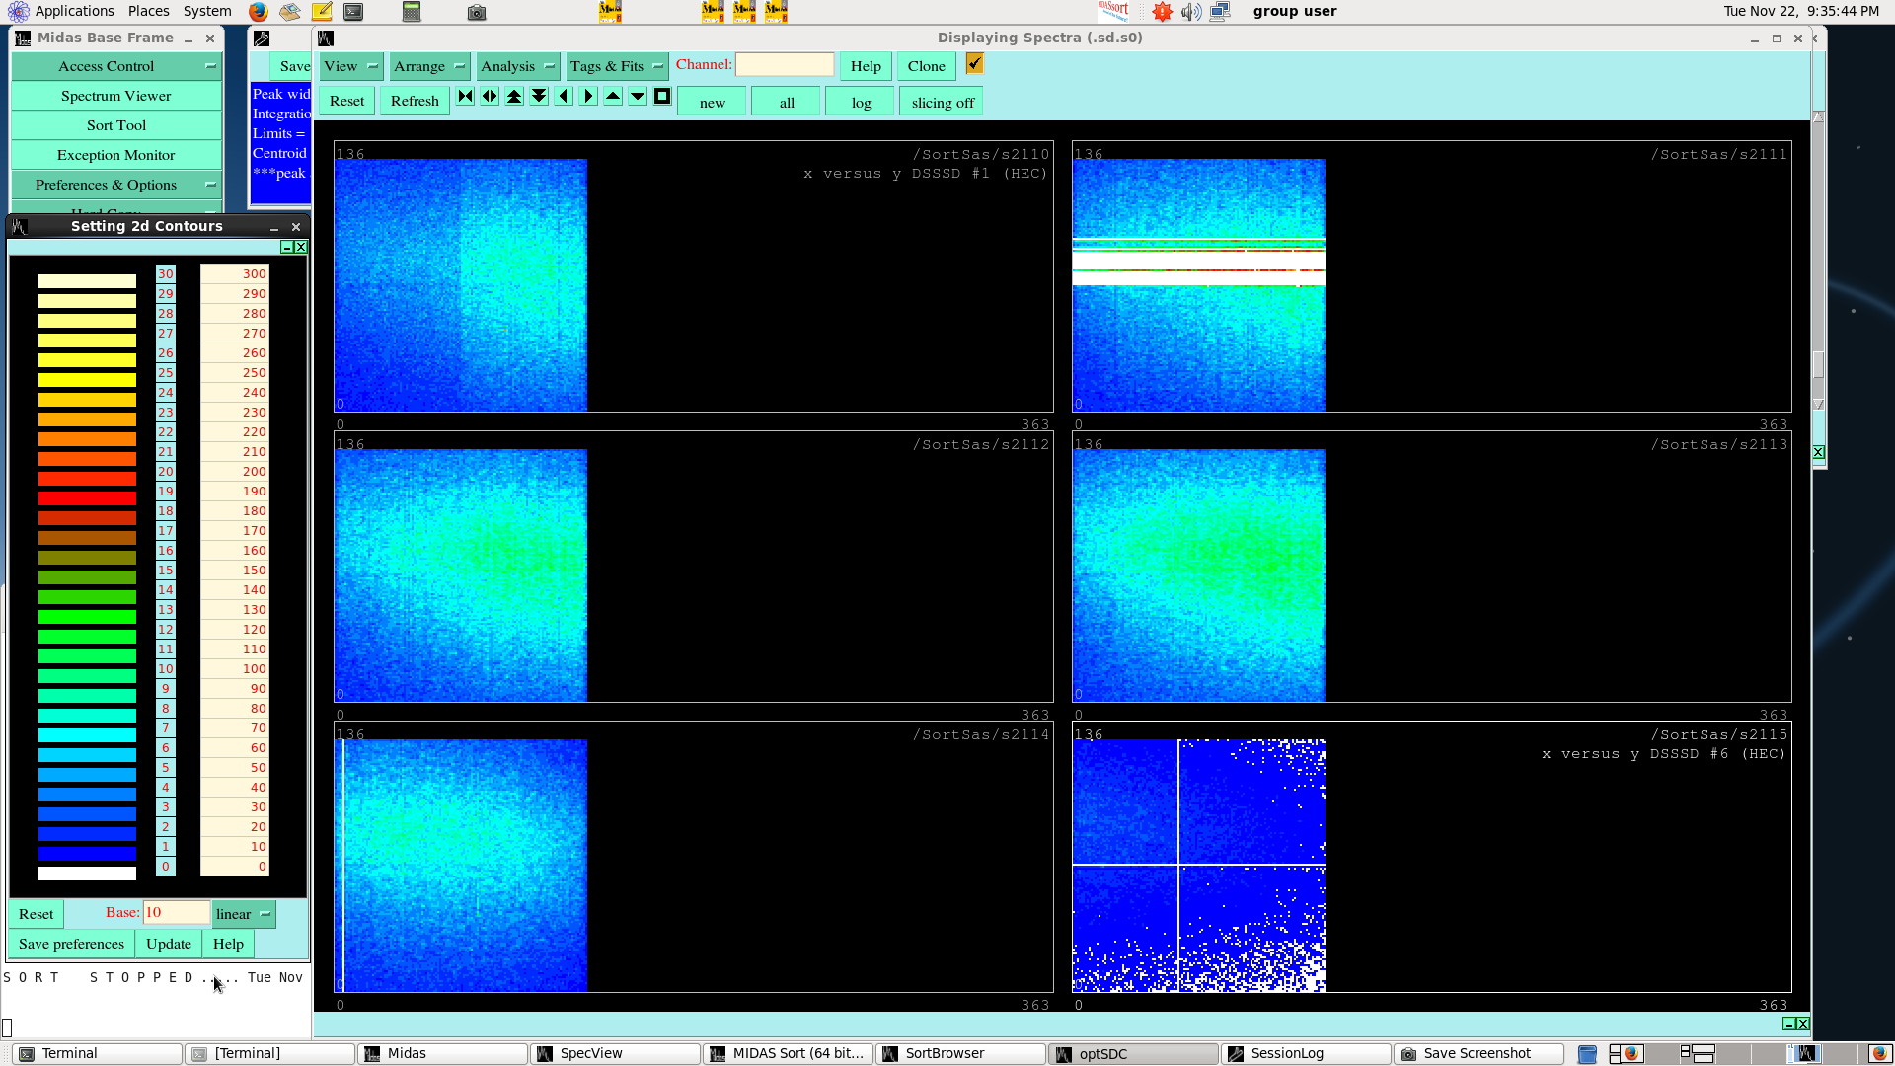Click the teal X icon in contours panel

(301, 247)
